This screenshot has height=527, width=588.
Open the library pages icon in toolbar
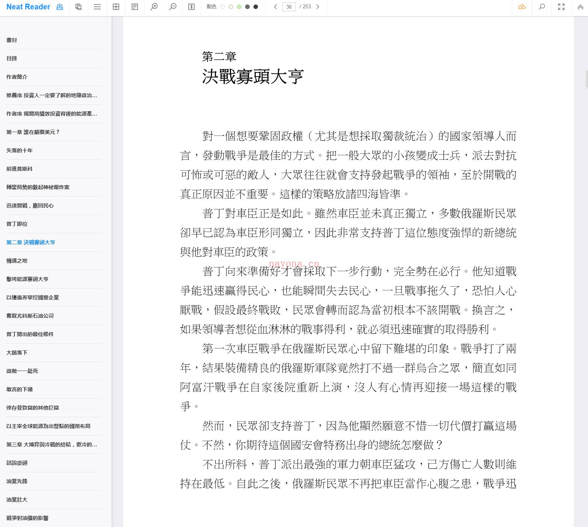pos(78,7)
